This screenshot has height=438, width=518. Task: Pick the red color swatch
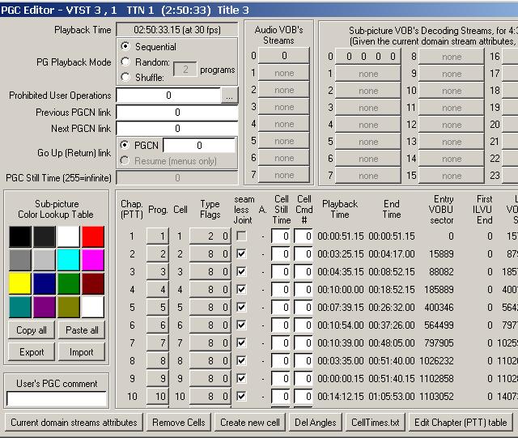click(x=93, y=236)
